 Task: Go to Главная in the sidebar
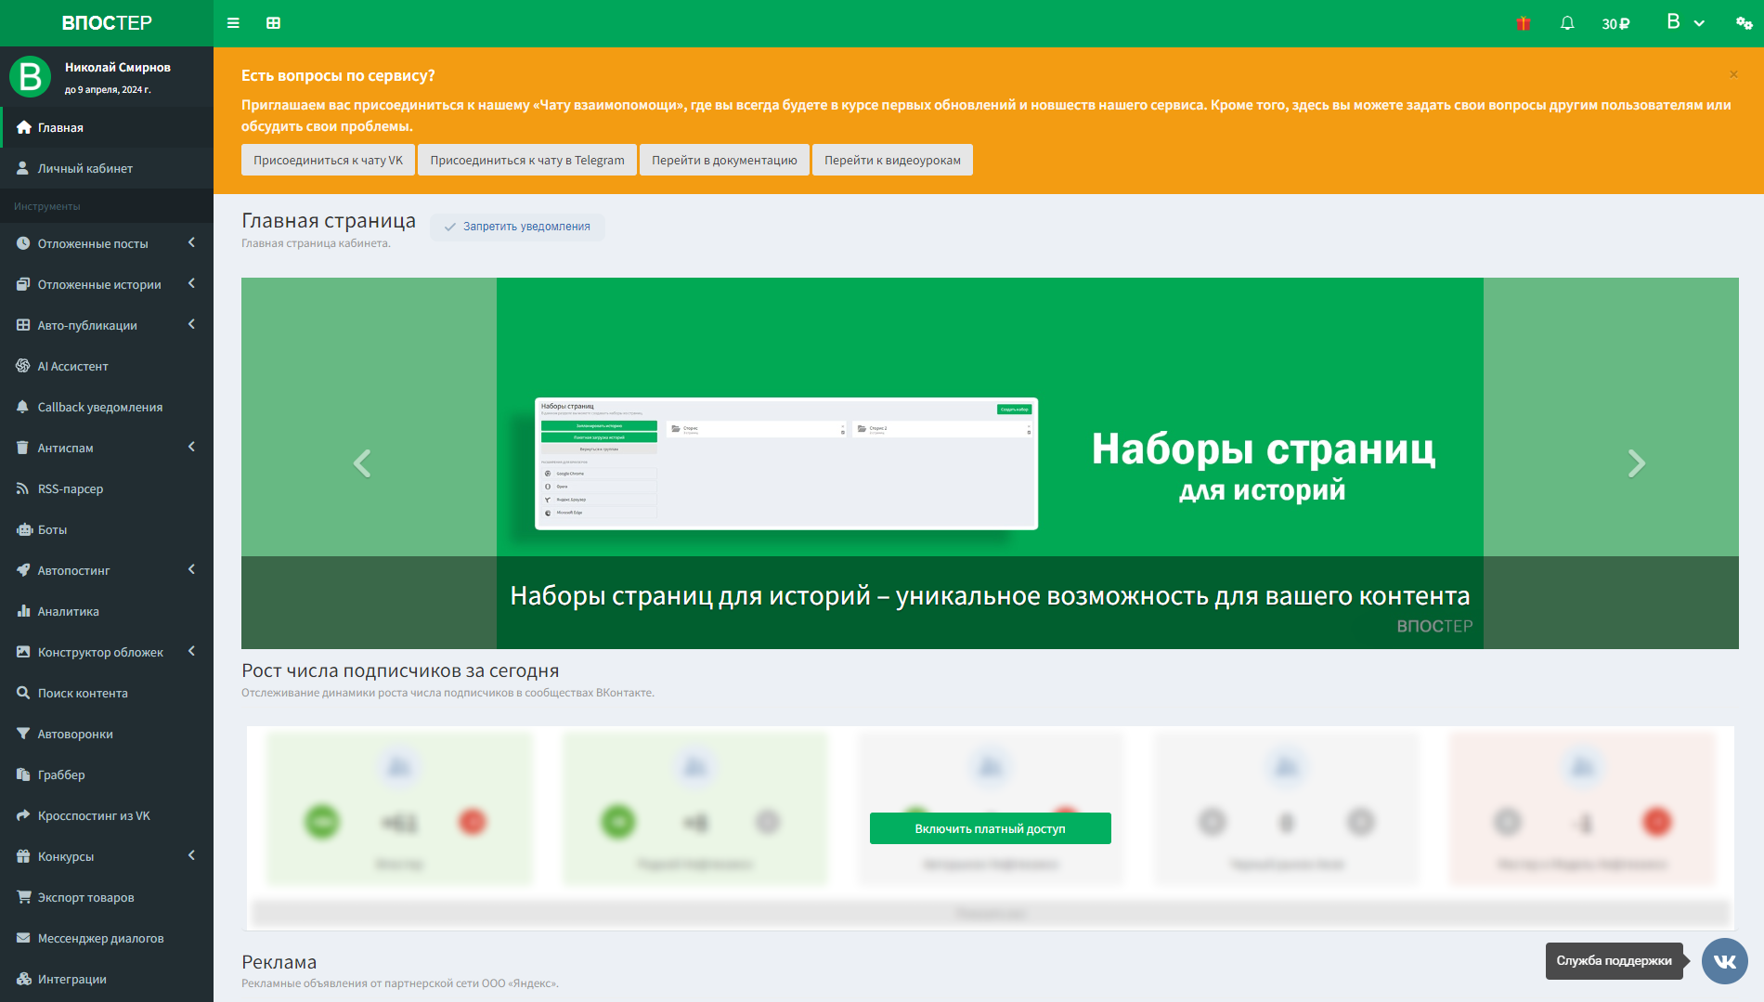[x=58, y=127]
